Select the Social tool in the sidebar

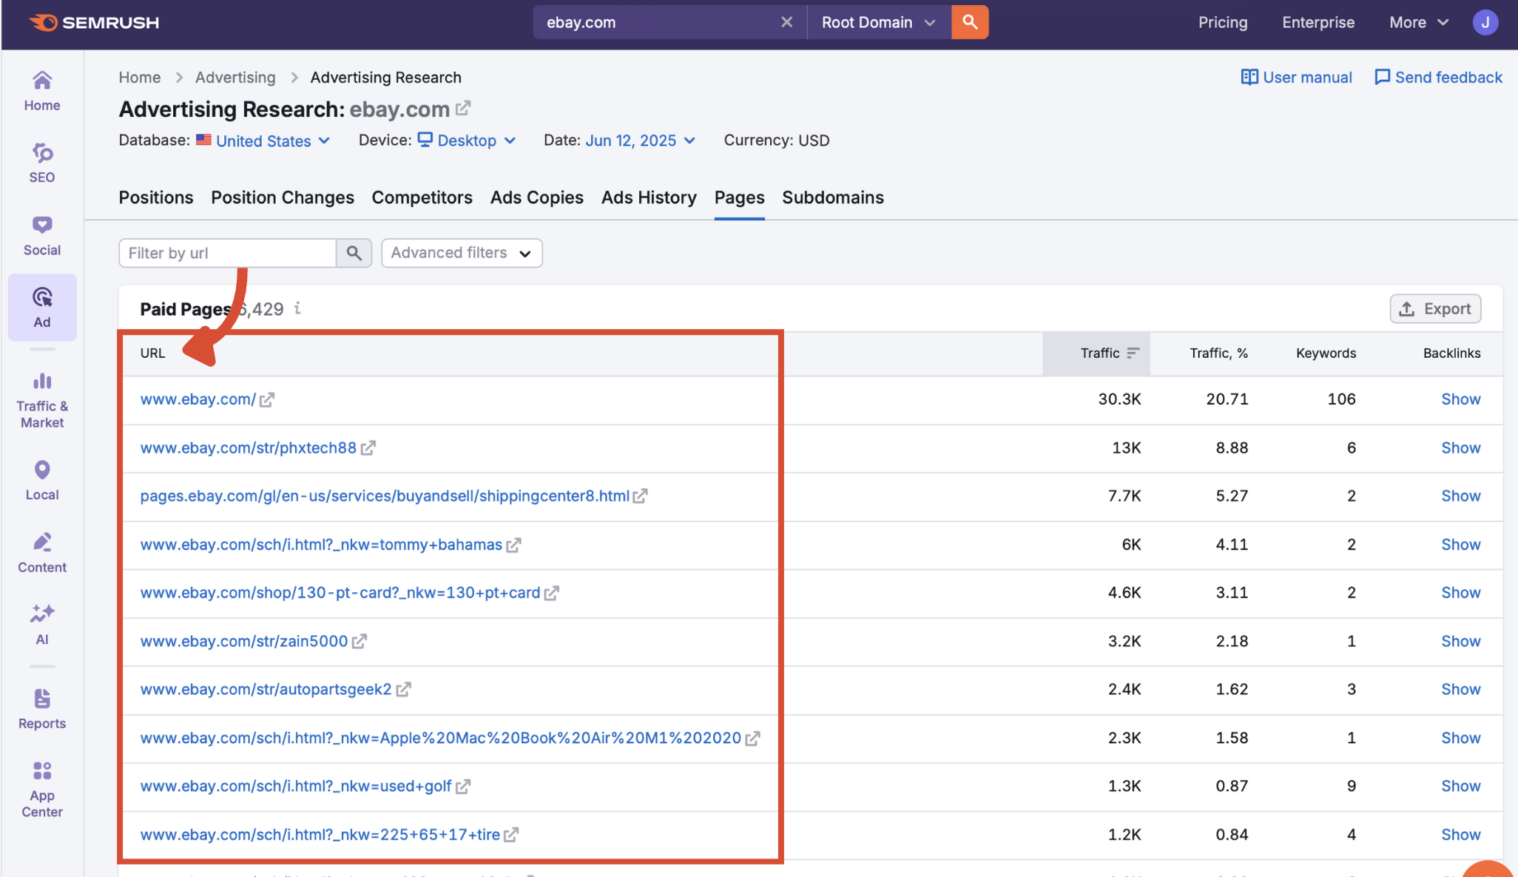(x=41, y=234)
